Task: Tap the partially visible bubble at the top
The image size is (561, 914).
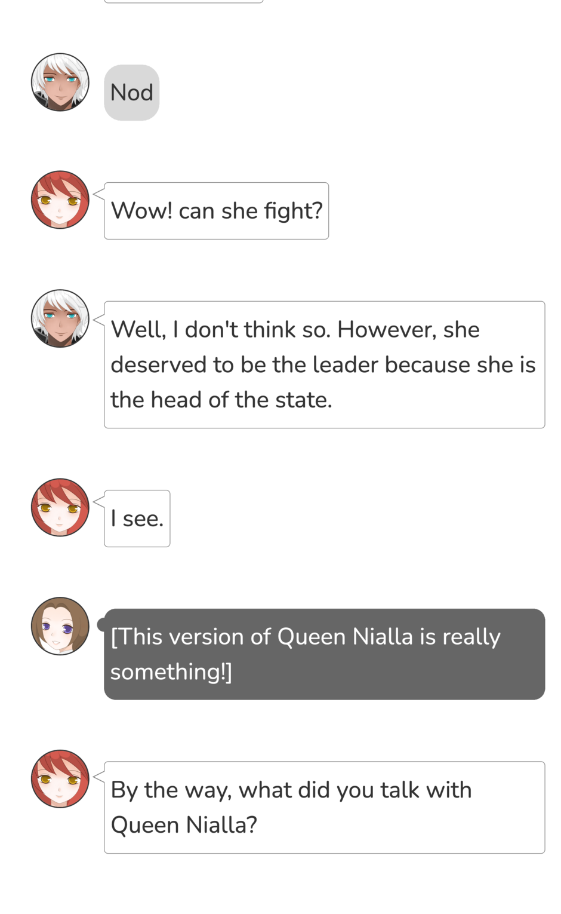Action: point(183,2)
